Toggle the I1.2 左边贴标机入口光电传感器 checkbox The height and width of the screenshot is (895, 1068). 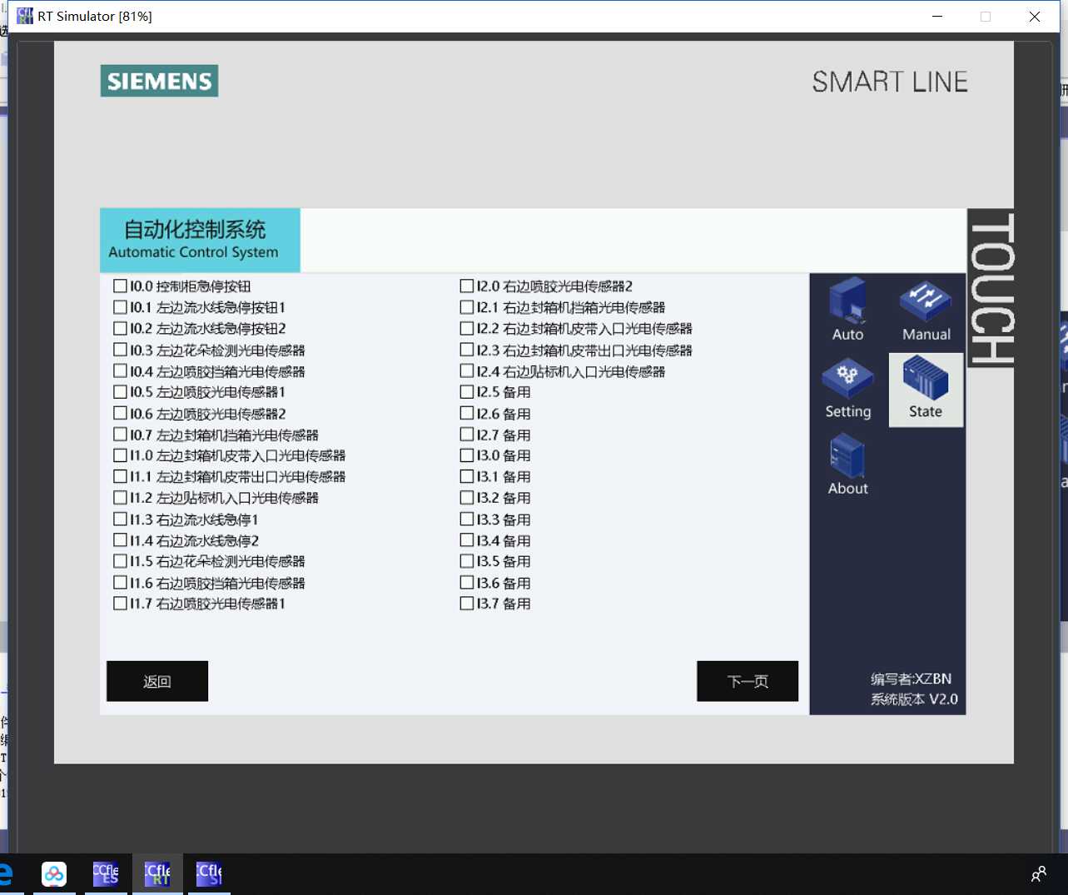(x=120, y=497)
